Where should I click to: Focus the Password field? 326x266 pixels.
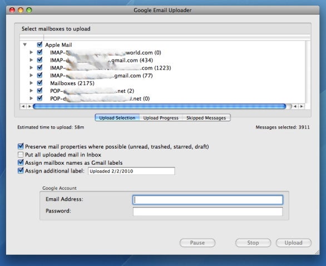click(208, 211)
